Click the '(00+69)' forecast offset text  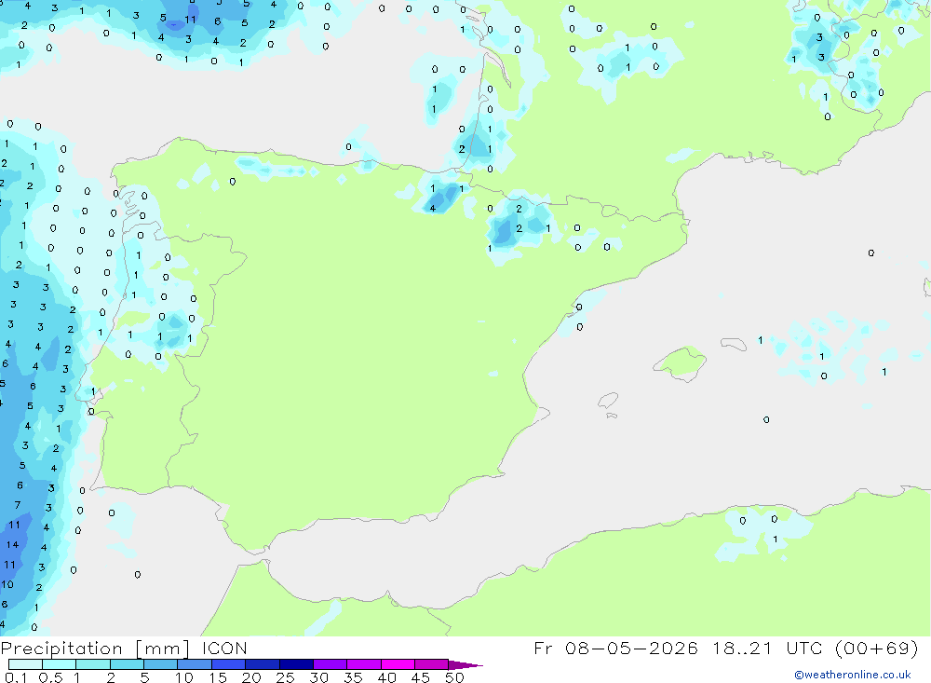[x=876, y=648]
